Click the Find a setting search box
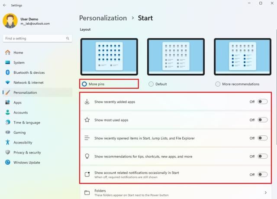 (x=34, y=39)
